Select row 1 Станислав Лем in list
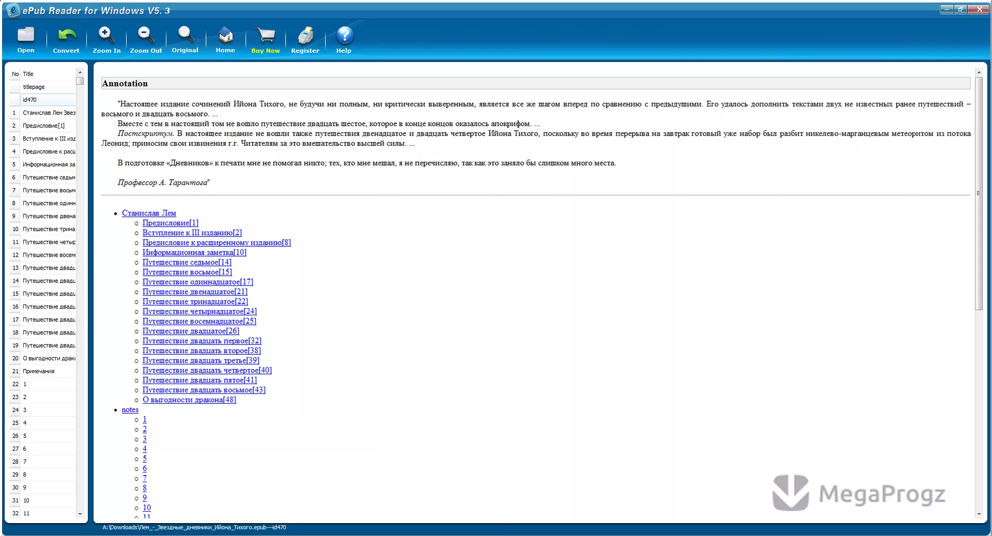 point(43,113)
